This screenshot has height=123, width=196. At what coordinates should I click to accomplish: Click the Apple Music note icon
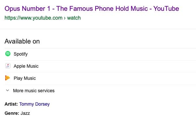pos(8,66)
